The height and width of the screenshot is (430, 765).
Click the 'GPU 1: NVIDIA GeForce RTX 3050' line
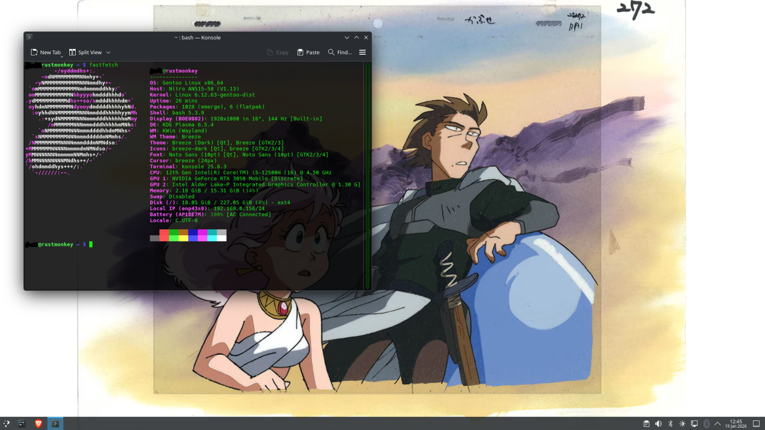(227, 178)
